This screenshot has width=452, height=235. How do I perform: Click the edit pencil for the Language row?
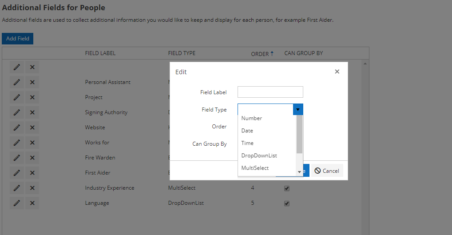17,203
